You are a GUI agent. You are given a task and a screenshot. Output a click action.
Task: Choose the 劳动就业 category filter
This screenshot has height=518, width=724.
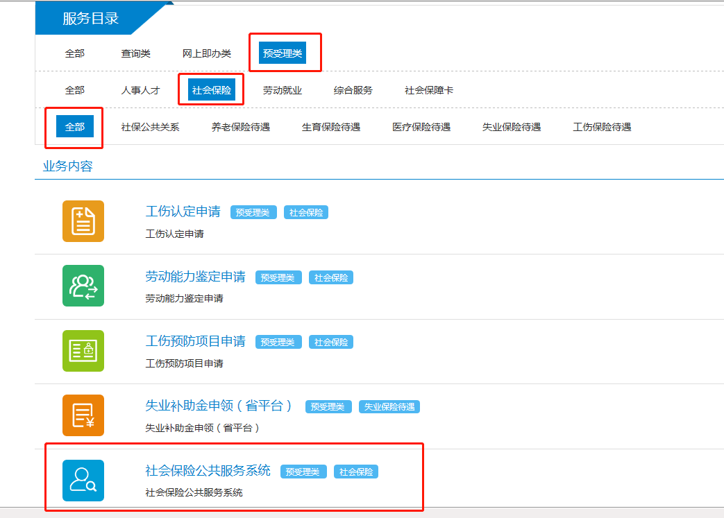[283, 90]
